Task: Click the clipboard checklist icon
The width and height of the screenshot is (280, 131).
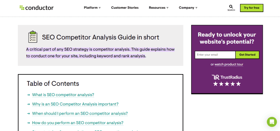Action: (33, 37)
